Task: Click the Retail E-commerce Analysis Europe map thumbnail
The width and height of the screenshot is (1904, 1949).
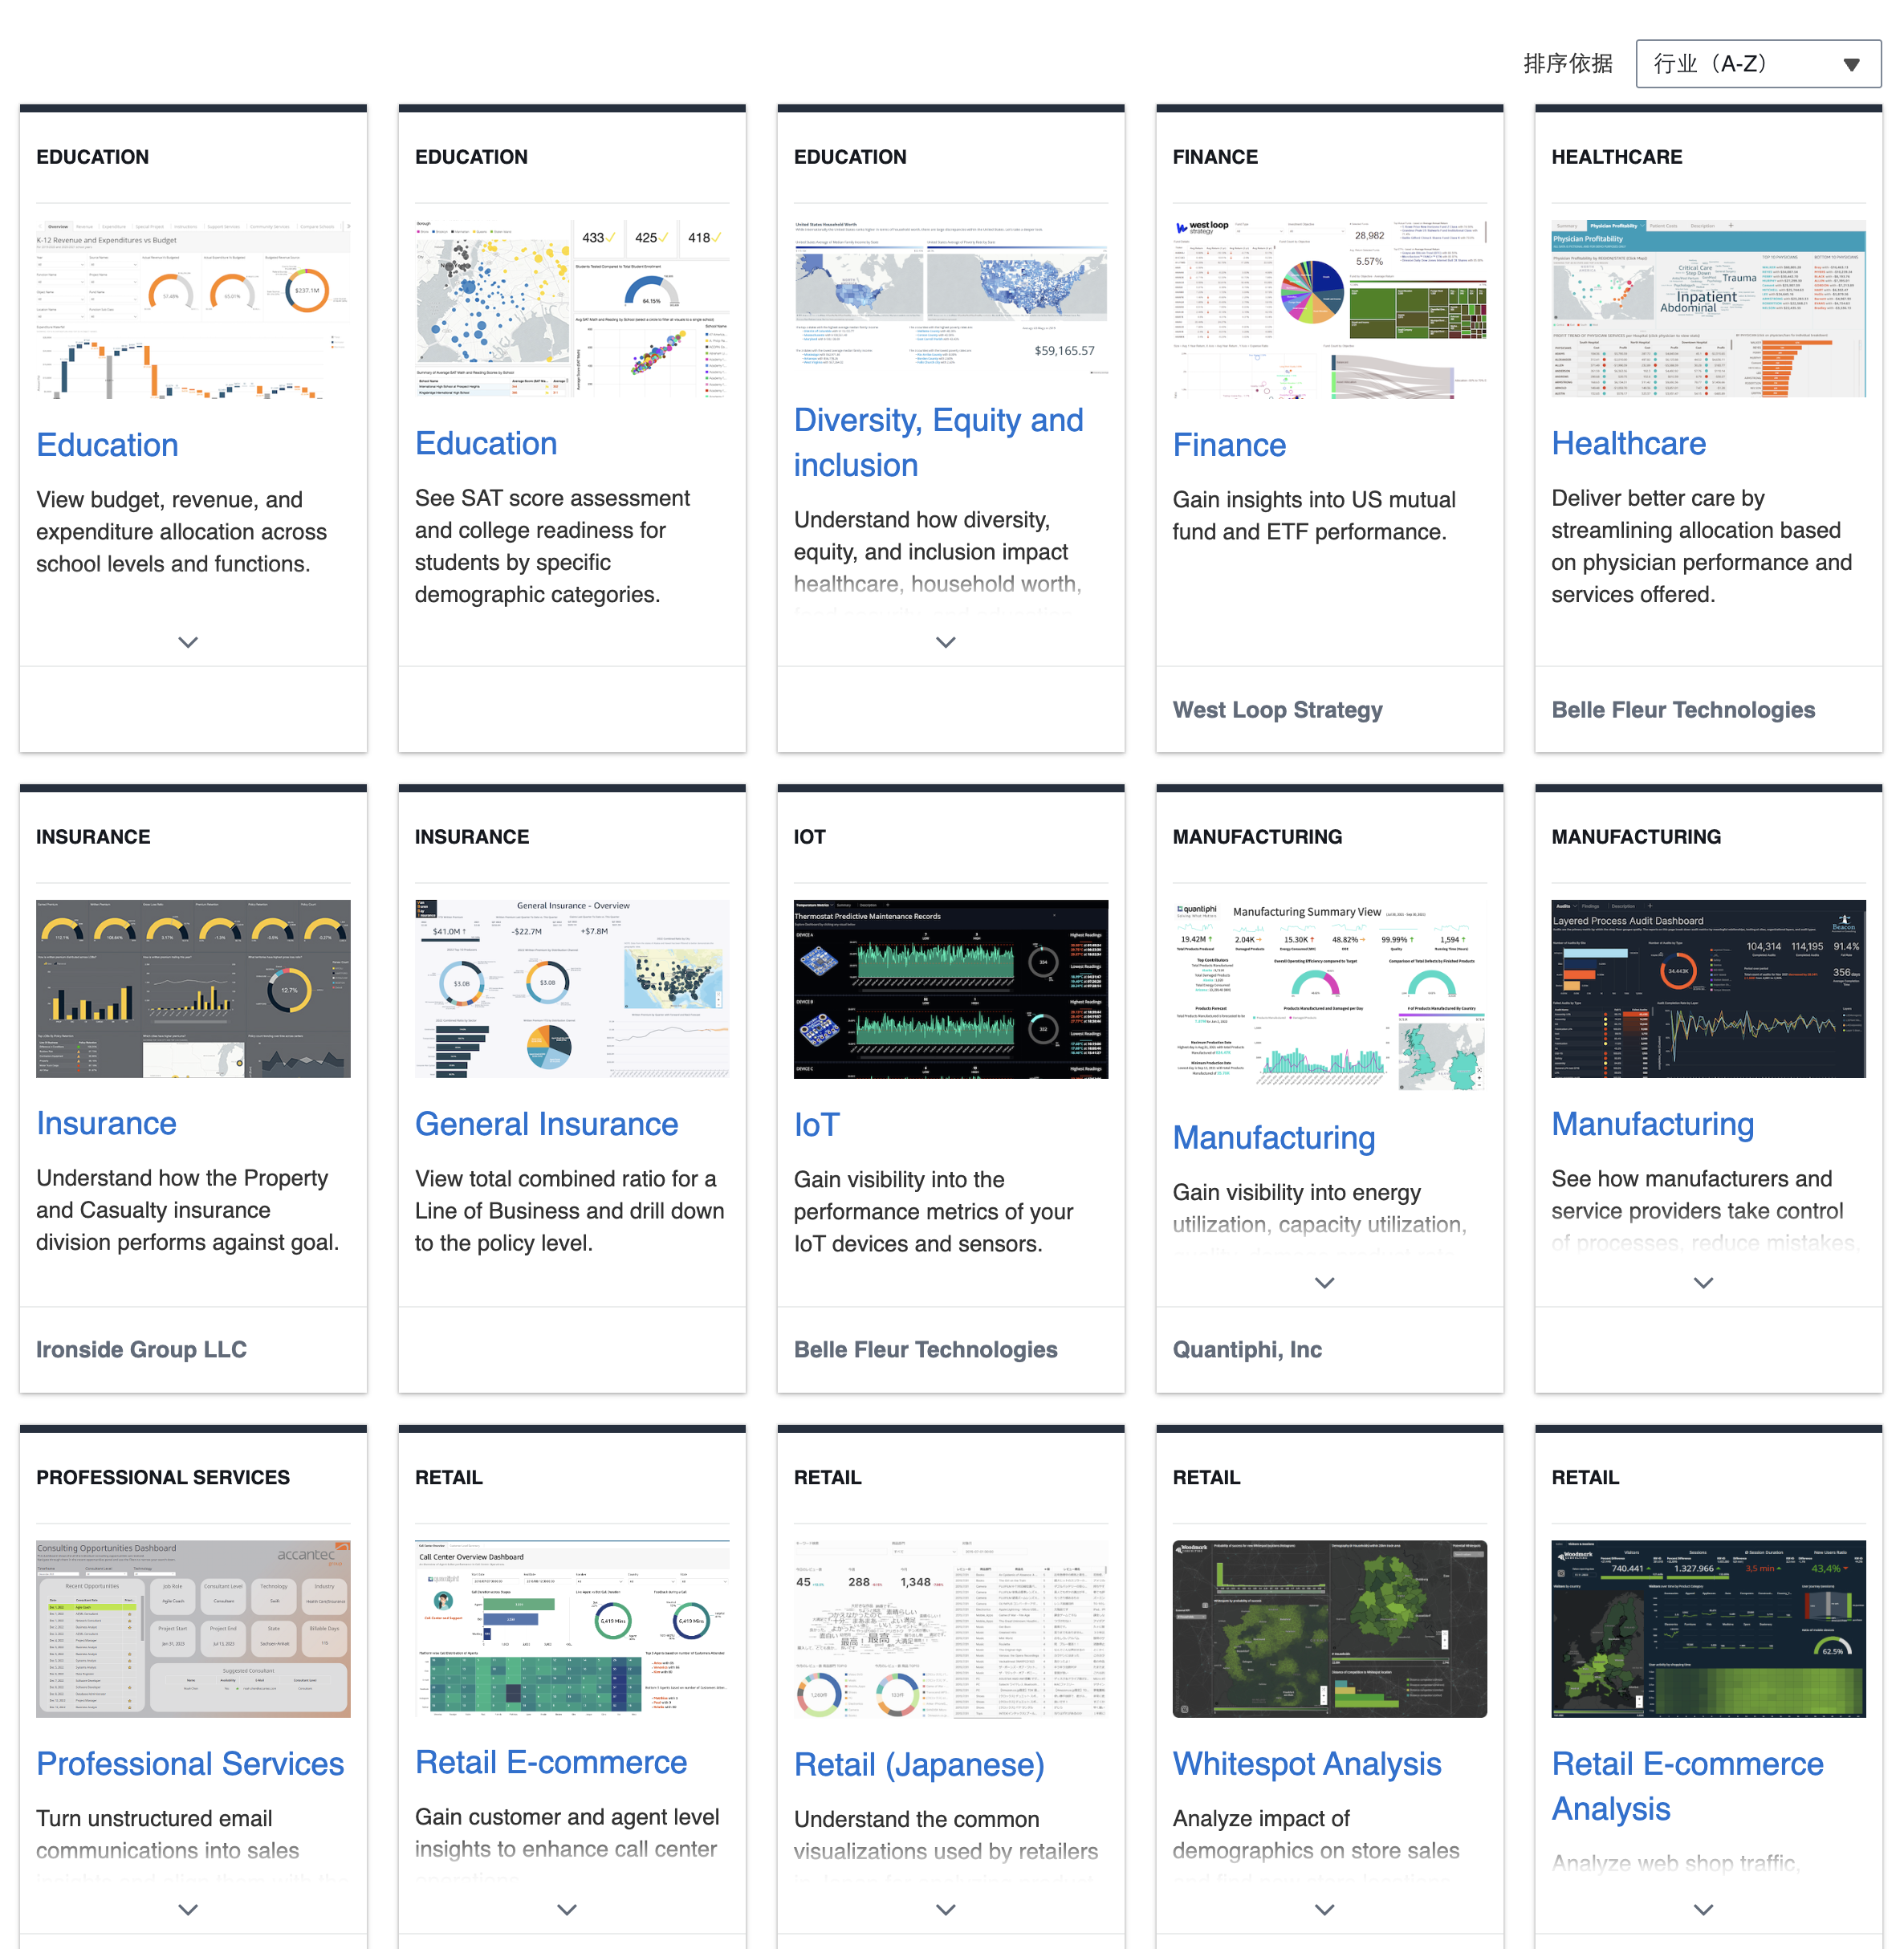Action: coord(1709,1629)
